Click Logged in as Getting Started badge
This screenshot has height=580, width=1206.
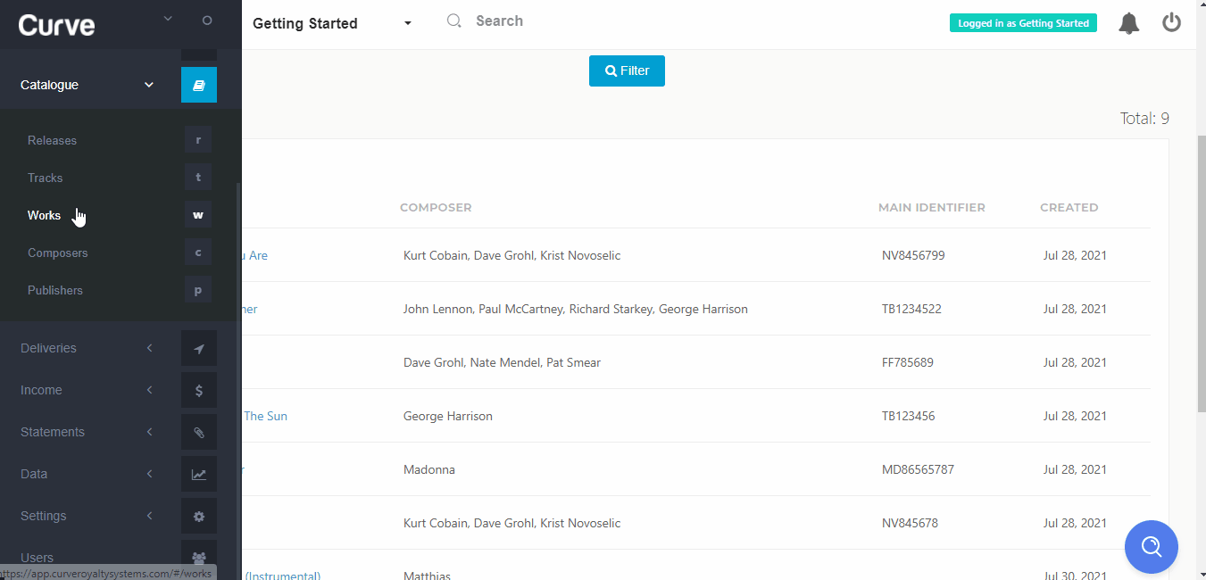(1023, 23)
